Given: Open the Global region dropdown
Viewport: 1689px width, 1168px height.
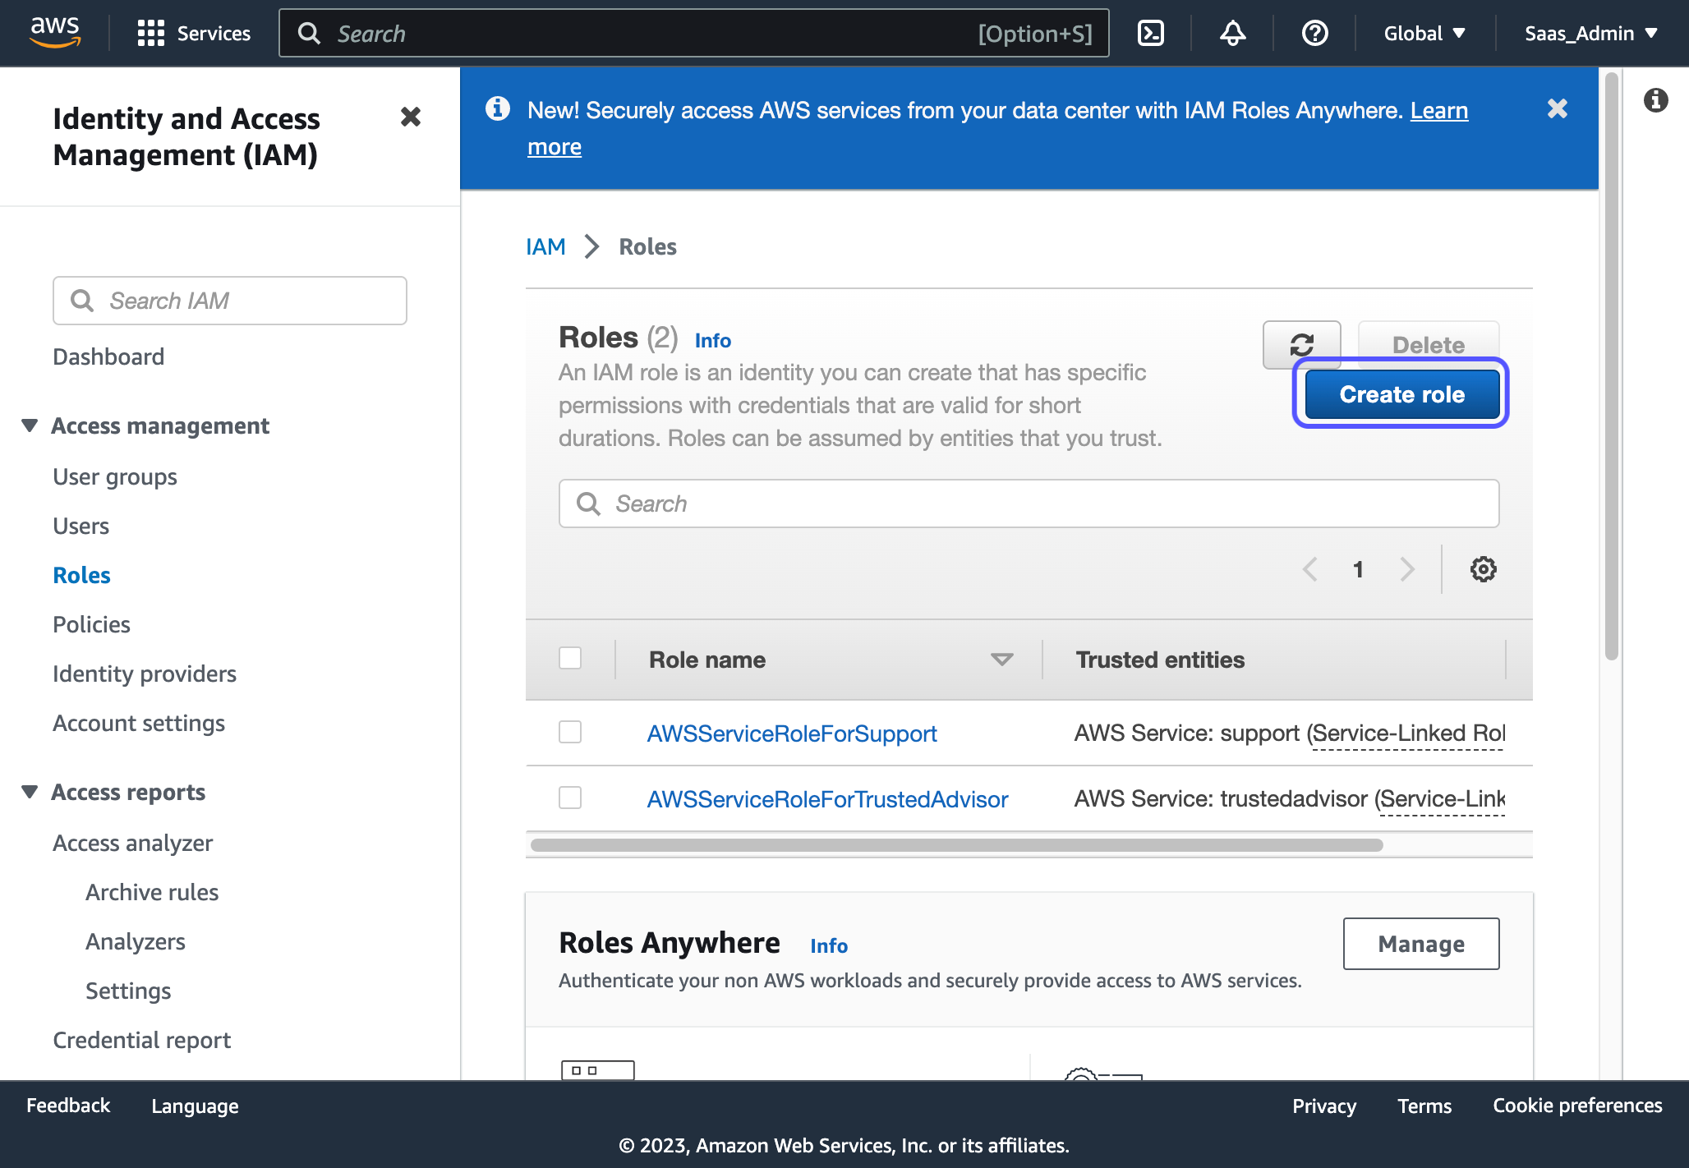Looking at the screenshot, I should (1424, 33).
